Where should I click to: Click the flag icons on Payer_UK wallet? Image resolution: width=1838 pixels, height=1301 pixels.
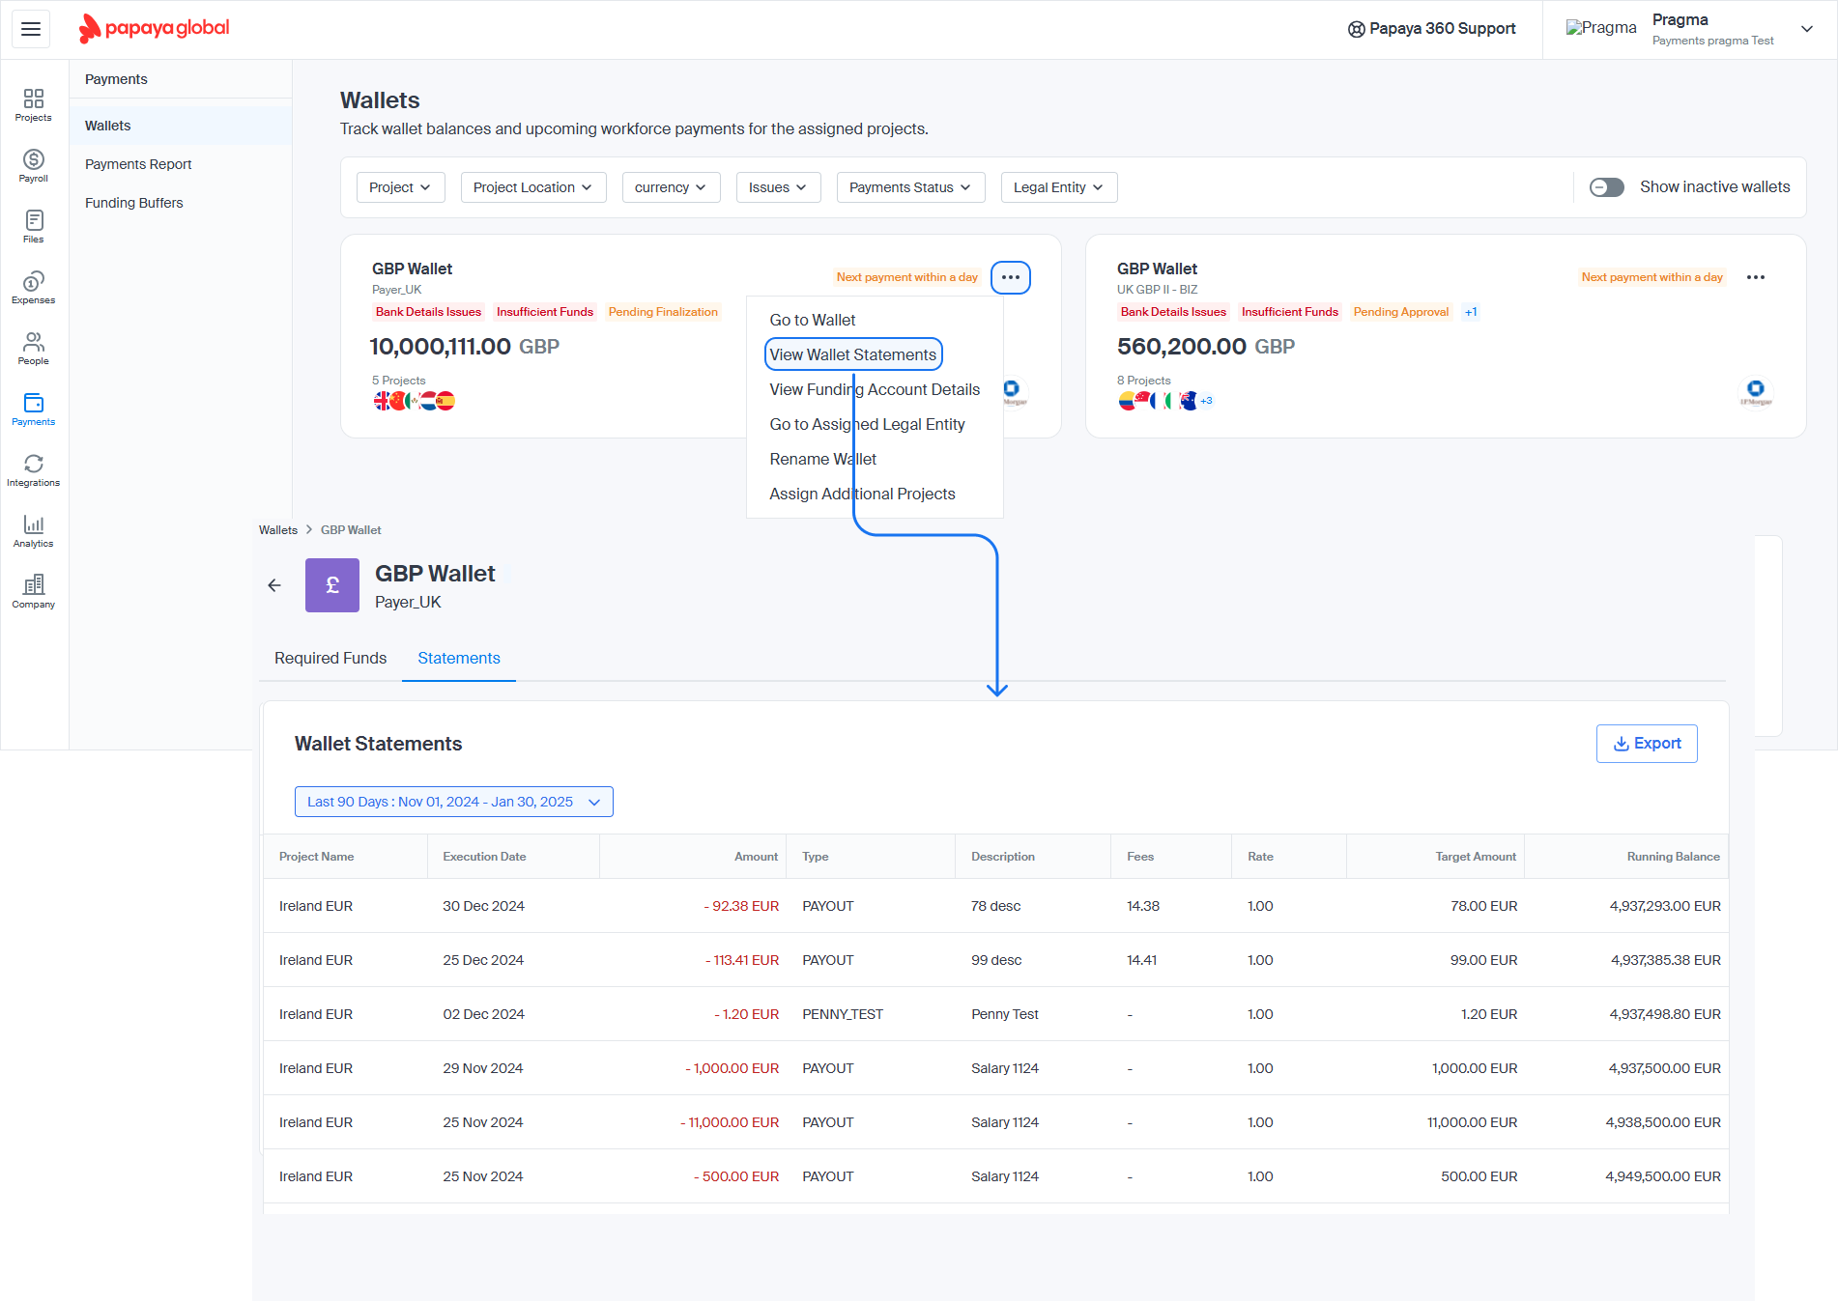[415, 401]
